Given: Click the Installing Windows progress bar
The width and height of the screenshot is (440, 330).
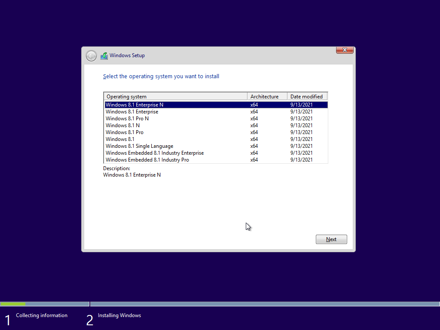Looking at the screenshot, I should click(265, 304).
